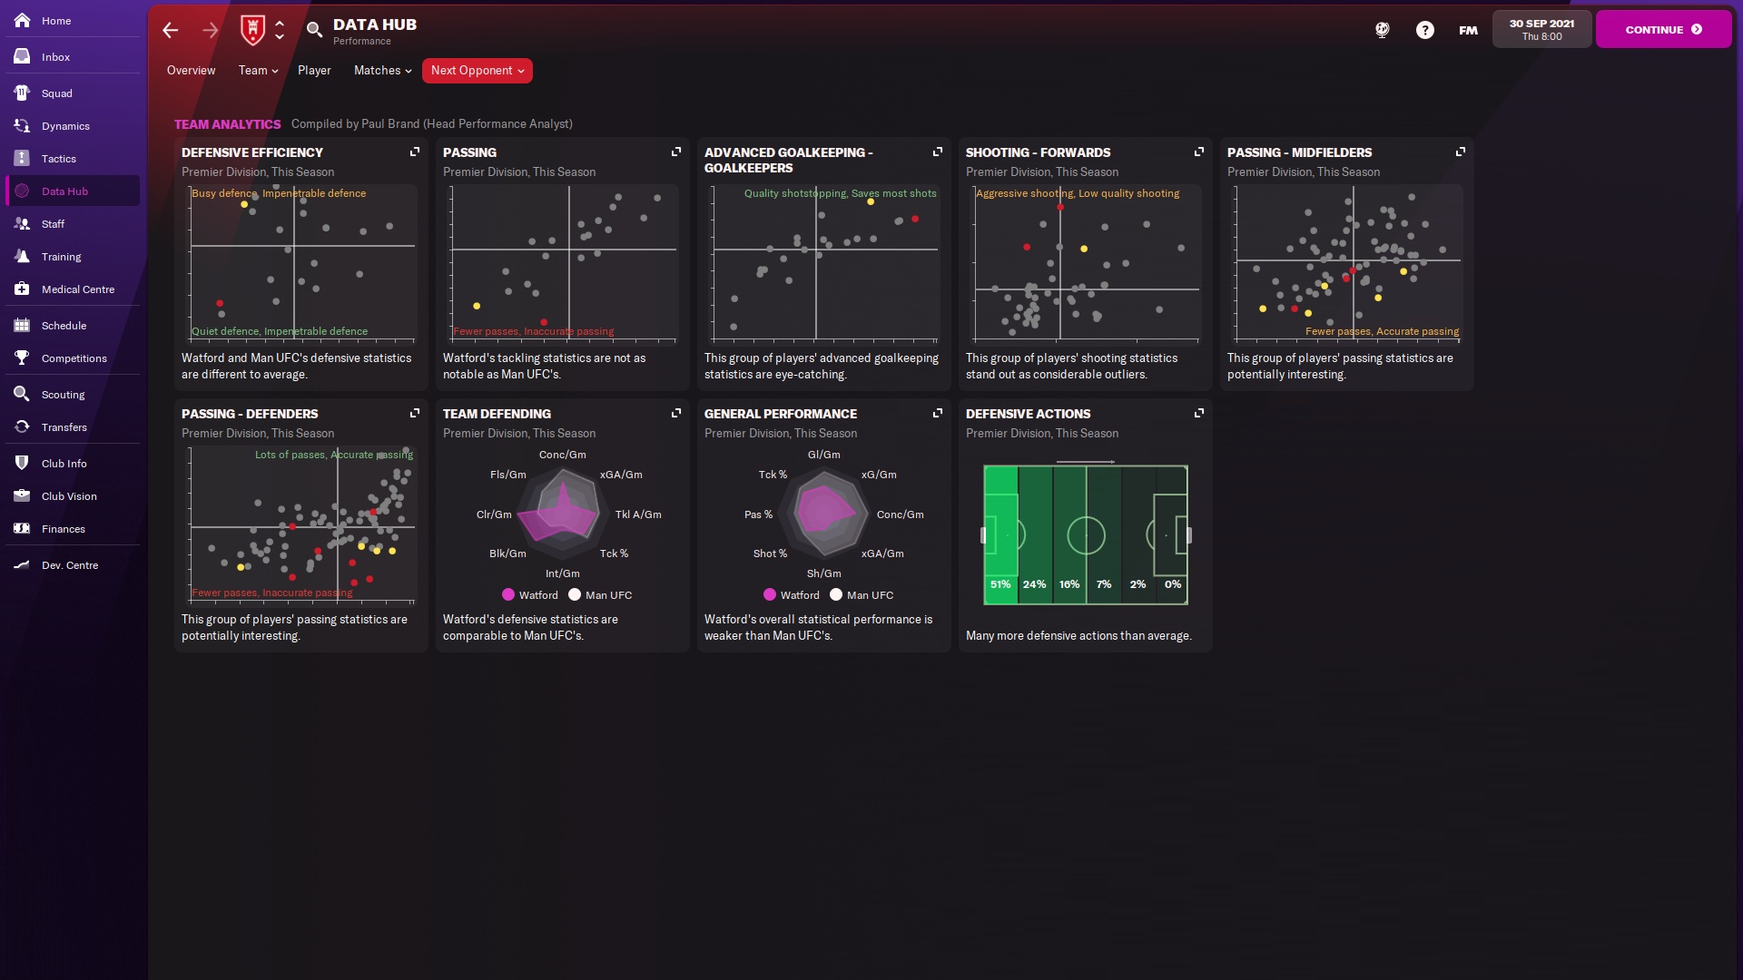Image resolution: width=1743 pixels, height=980 pixels.
Task: Click 'Fewer passes, Accurate passing' midfielders label
Action: coord(1382,331)
